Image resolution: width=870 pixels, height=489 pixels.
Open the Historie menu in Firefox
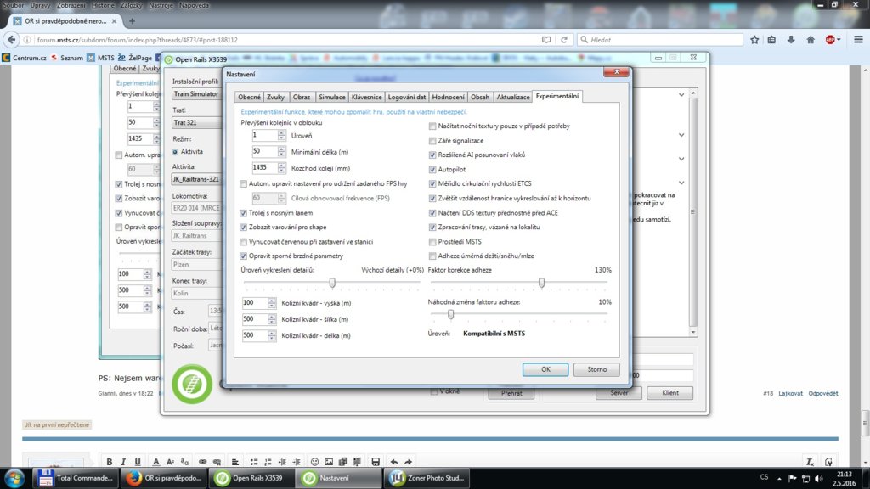(x=103, y=5)
